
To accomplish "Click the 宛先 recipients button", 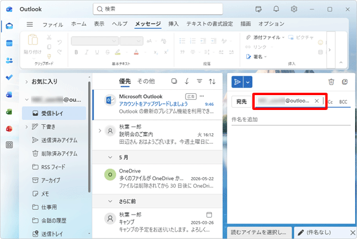I will [x=242, y=102].
